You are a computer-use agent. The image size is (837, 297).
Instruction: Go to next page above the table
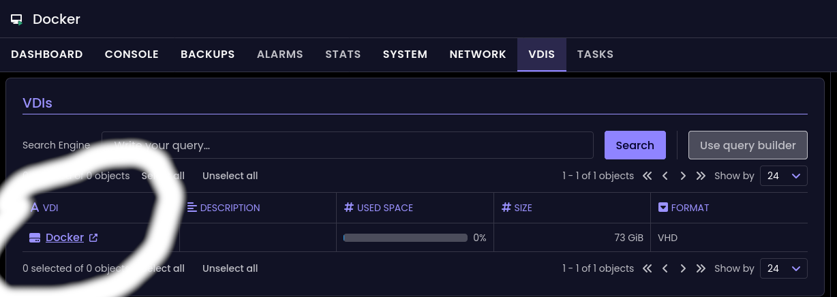coord(683,176)
